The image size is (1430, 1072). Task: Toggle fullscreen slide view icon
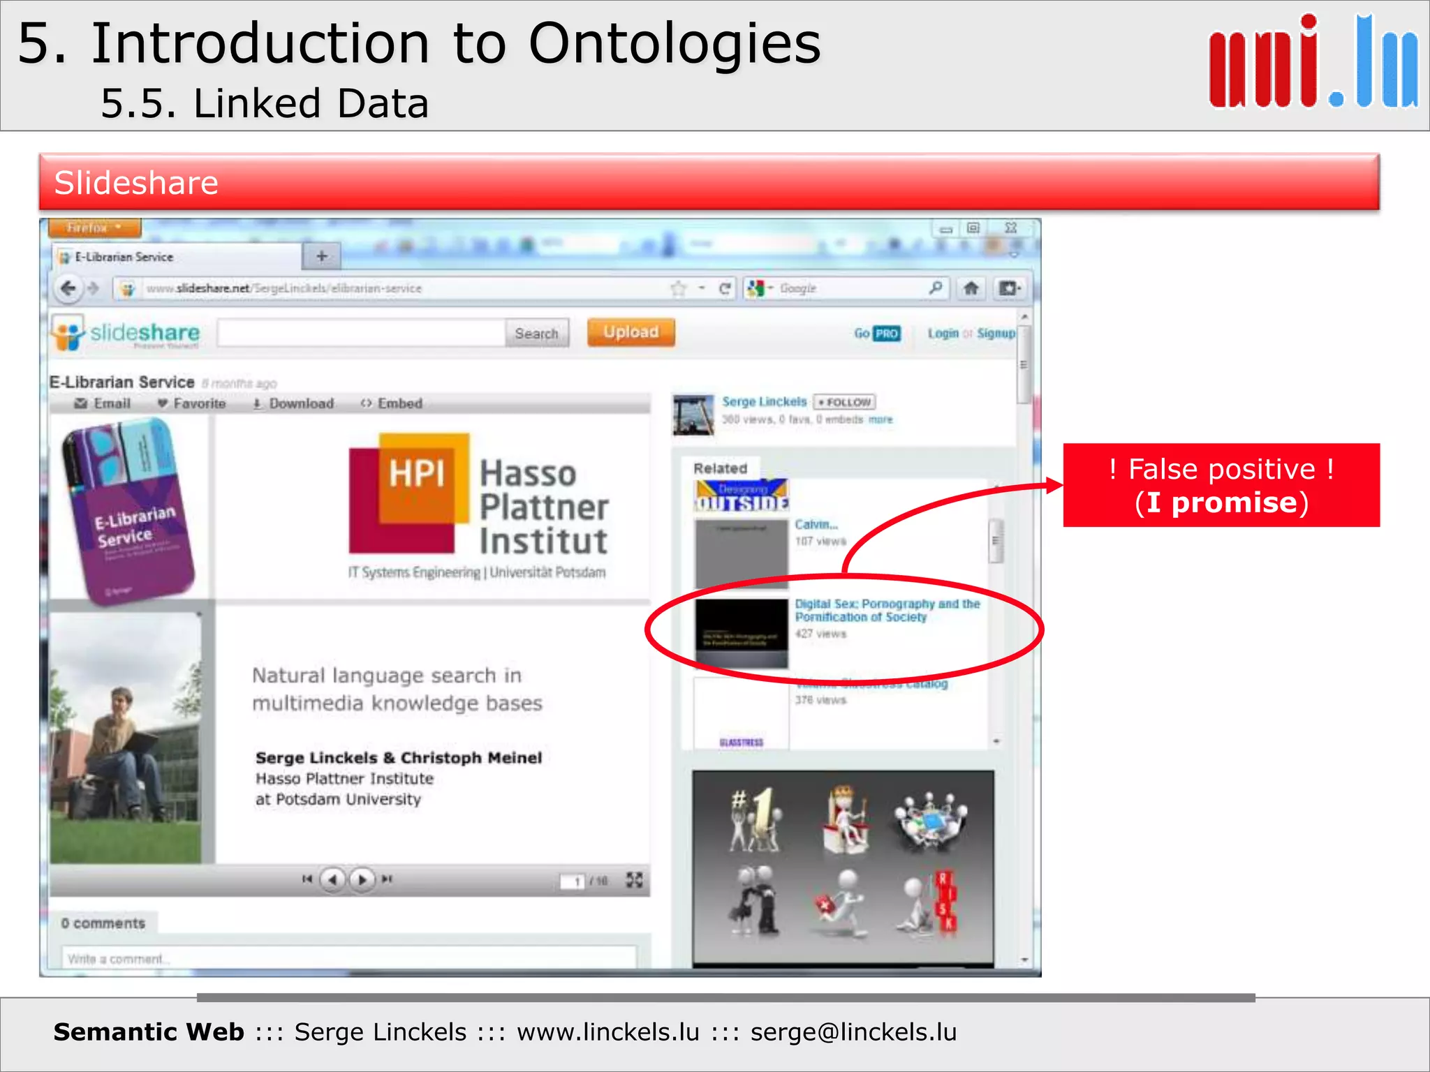[x=634, y=880]
